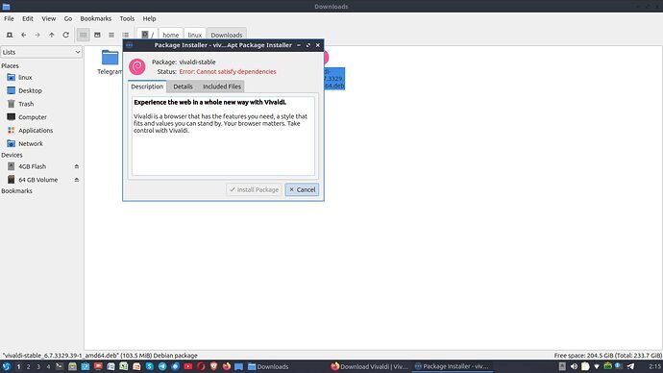Expand the Lists side pane dropdown

click(x=41, y=52)
